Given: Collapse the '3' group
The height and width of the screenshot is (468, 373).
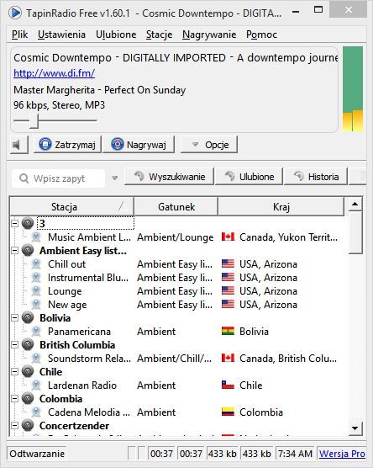Looking at the screenshot, I should tap(14, 223).
